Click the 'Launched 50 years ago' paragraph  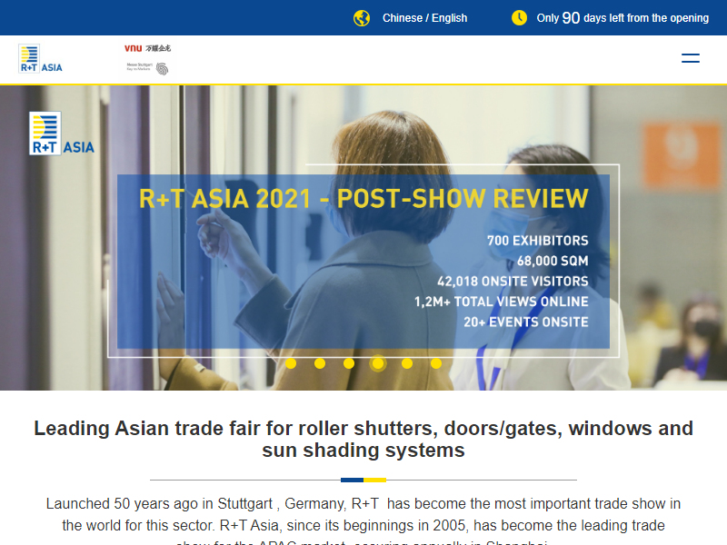click(x=363, y=521)
